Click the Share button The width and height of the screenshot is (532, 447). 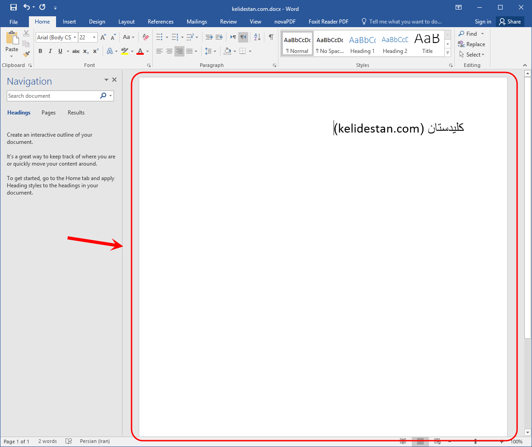[x=510, y=22]
